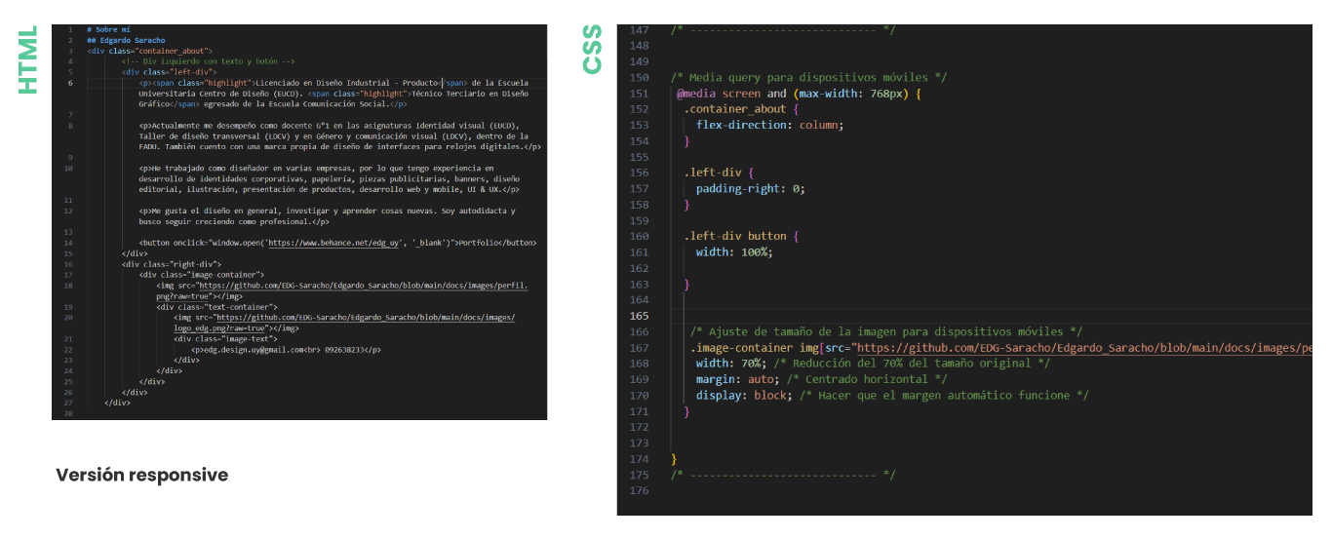Viewport: 1332px width, 539px height.
Task: Click the dashed comment on CSS line 175
Action: click(x=783, y=475)
